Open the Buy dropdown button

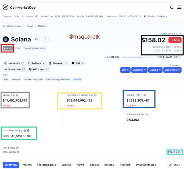[x=125, y=70]
